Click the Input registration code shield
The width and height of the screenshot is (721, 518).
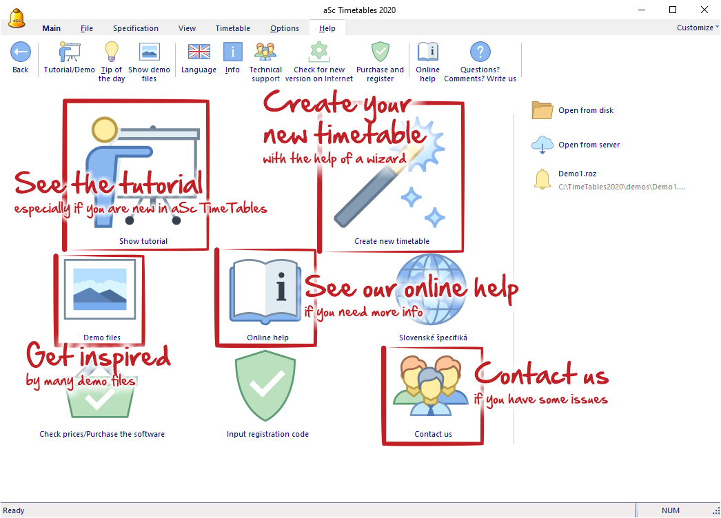pos(265,386)
